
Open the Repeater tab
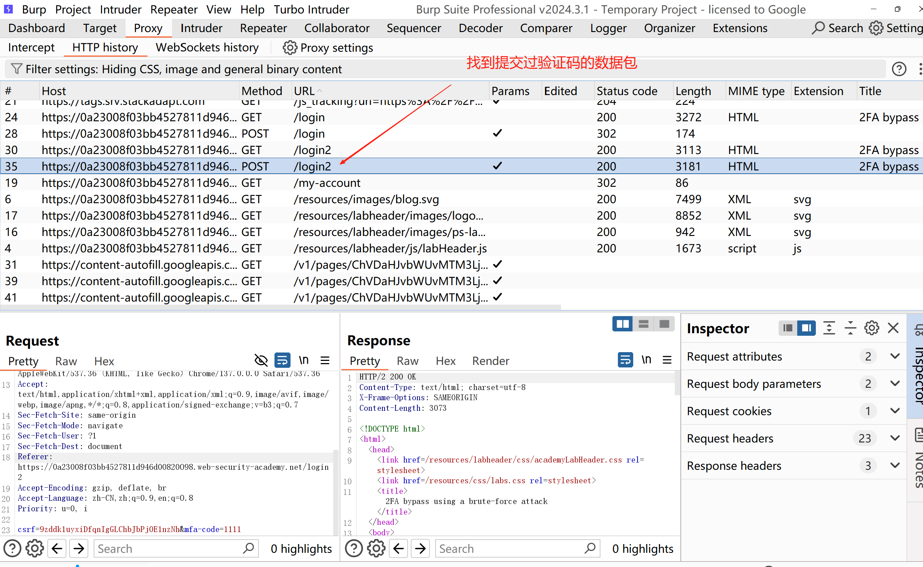pos(263,28)
